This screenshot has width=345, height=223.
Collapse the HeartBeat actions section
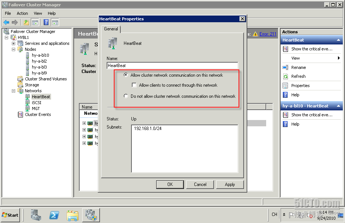(x=338, y=40)
